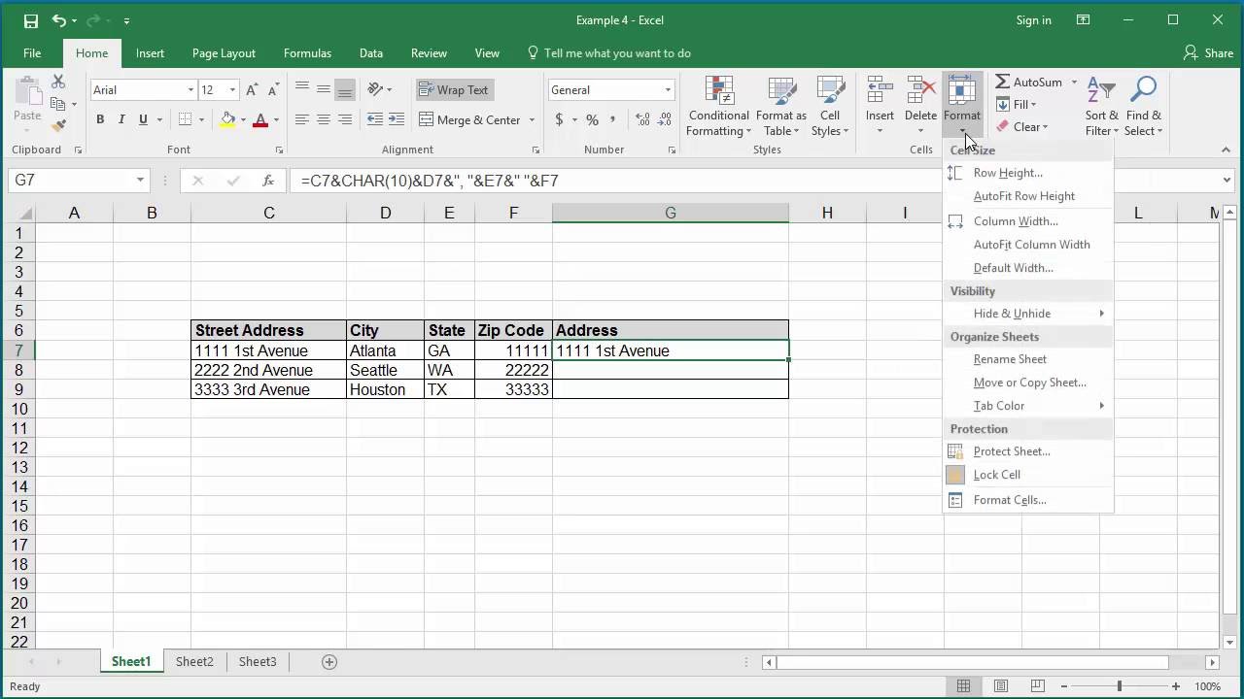The width and height of the screenshot is (1244, 699).
Task: Click Sign in link
Action: pos(1033,20)
